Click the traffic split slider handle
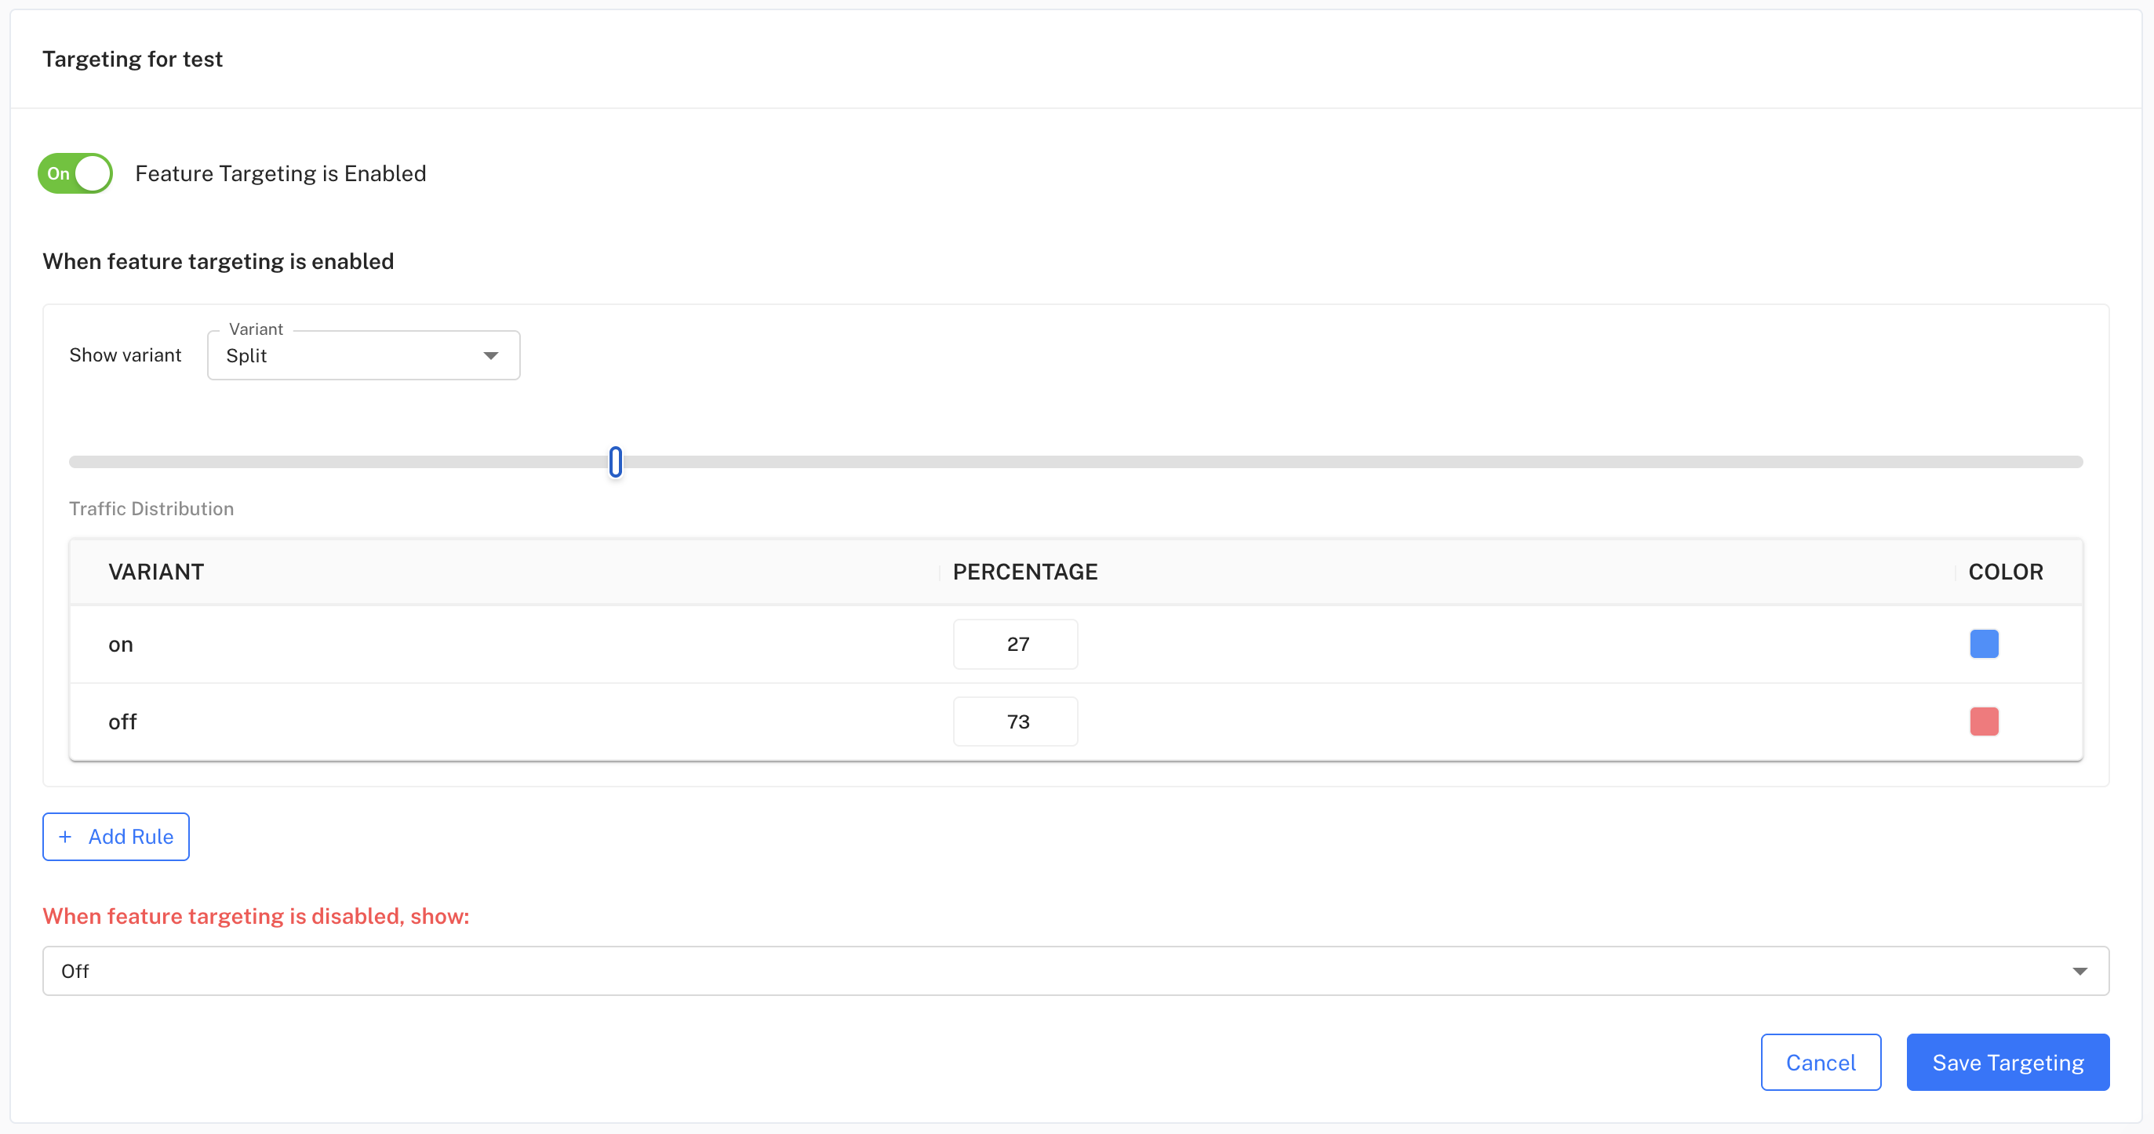The width and height of the screenshot is (2154, 1134). (x=616, y=462)
